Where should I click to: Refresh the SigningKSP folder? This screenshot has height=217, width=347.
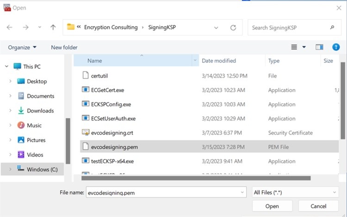[x=233, y=28]
